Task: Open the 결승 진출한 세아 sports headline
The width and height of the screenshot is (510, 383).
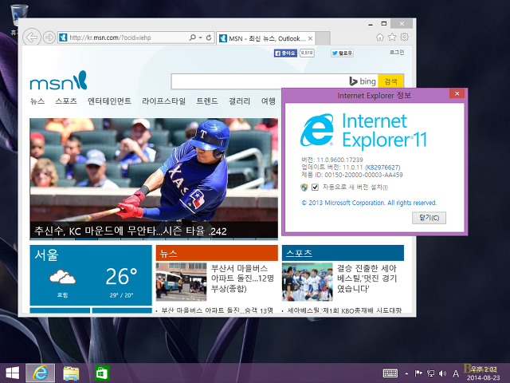Action: point(367,278)
